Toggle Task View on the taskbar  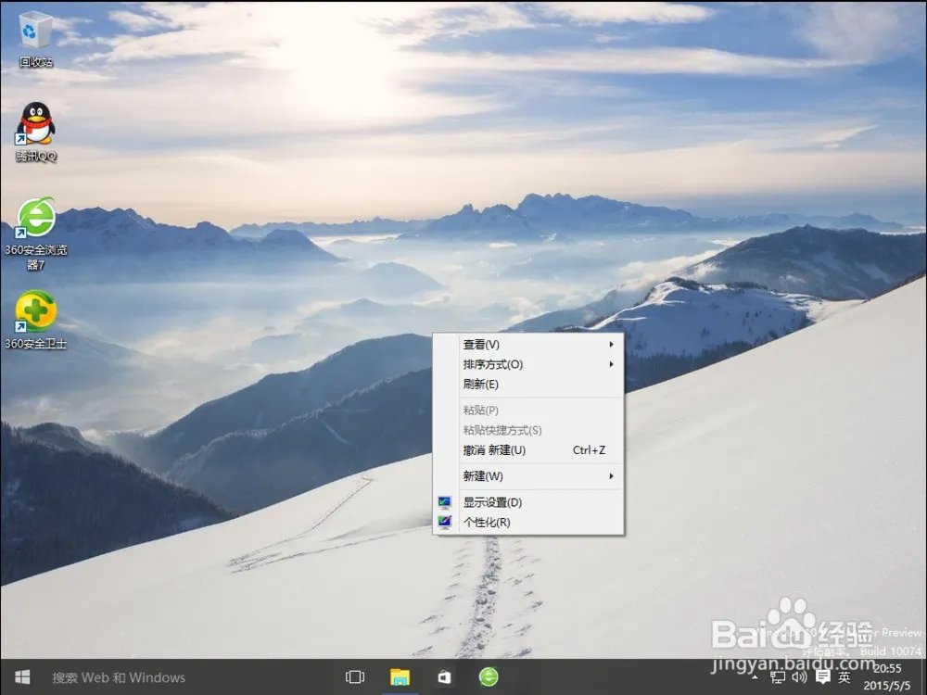click(x=355, y=677)
